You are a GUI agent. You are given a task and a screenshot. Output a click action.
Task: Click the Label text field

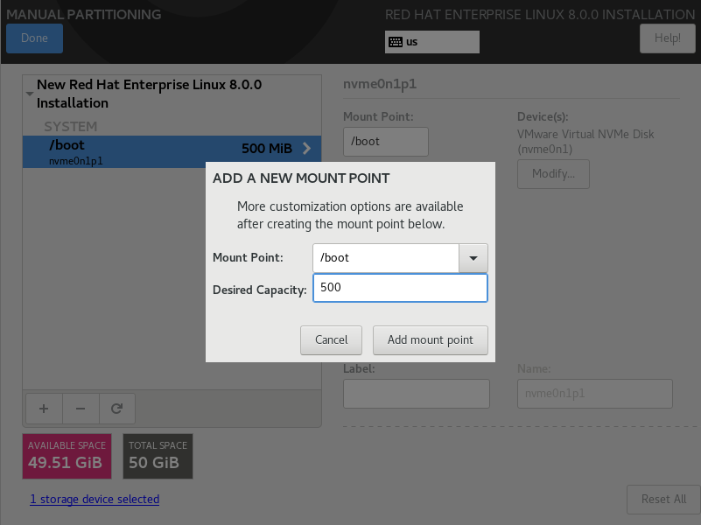[417, 394]
